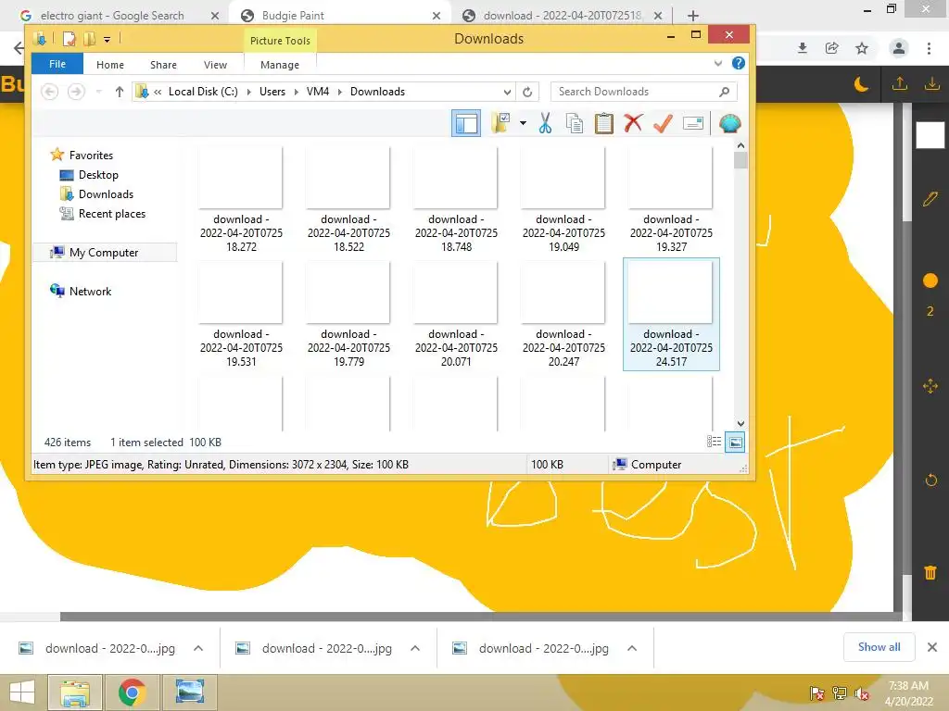This screenshot has width=949, height=711.
Task: Open a new Chrome tab with the plus button
Action: tap(693, 16)
